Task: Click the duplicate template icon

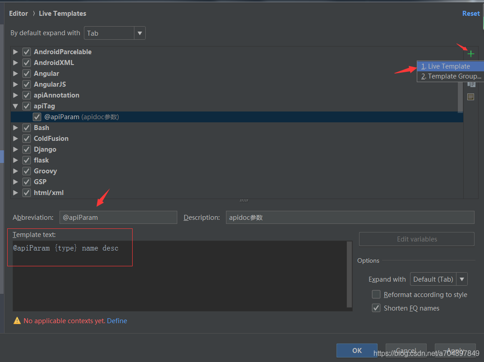Action: [x=471, y=84]
